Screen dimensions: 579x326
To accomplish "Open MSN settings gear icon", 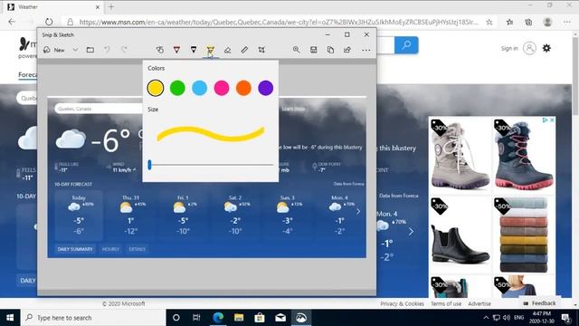I will [x=546, y=48].
